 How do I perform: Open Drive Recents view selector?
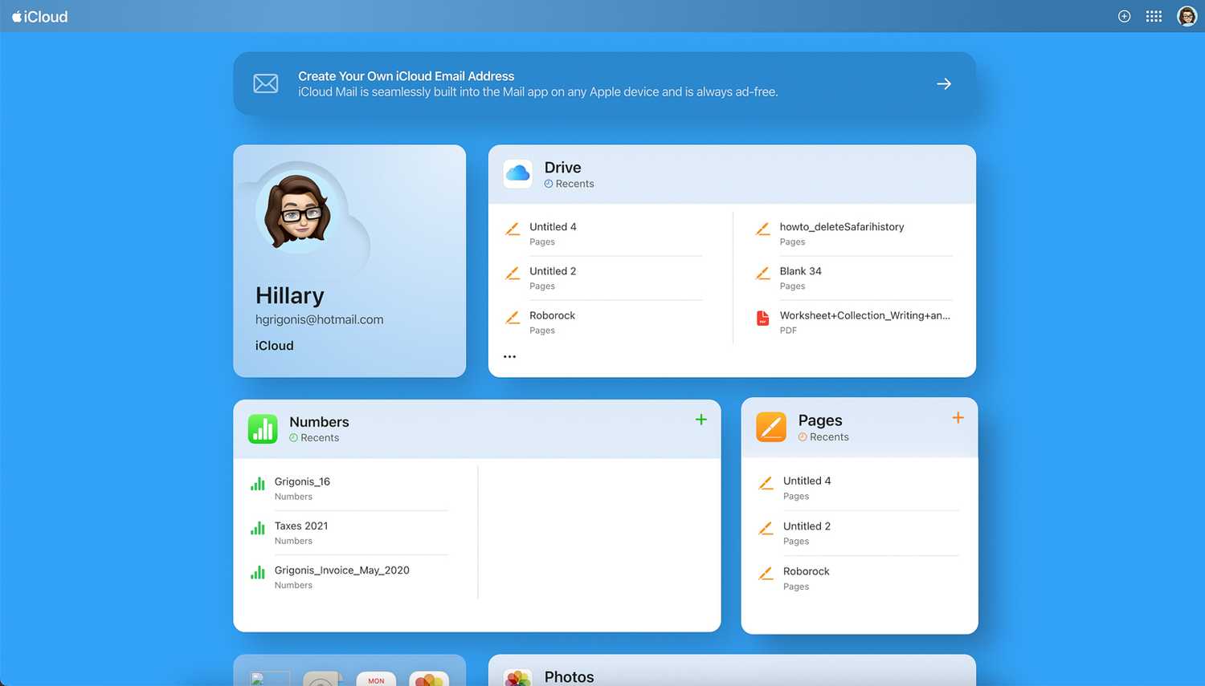click(x=569, y=184)
